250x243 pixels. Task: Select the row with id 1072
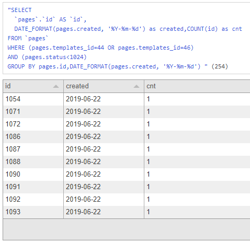[127, 124]
